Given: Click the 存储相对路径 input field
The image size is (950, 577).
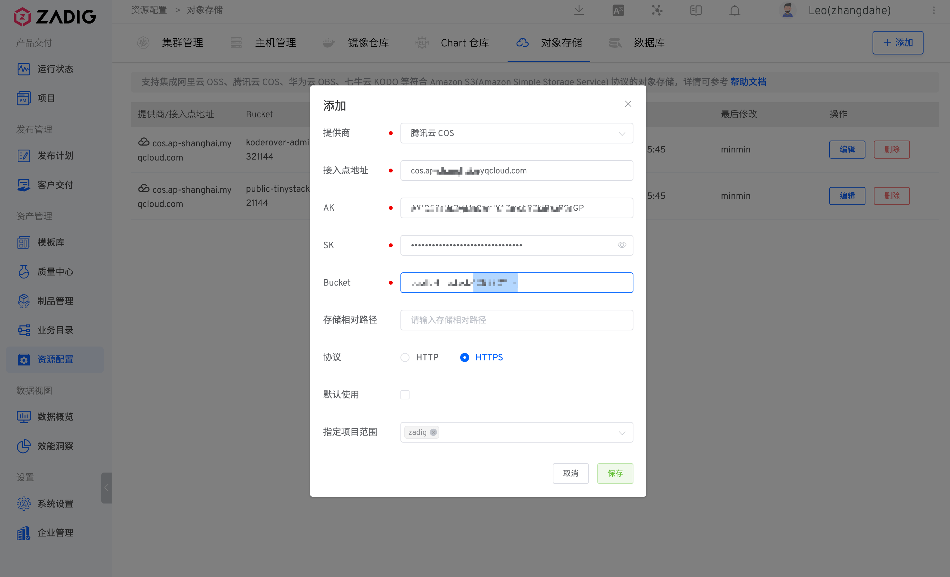Looking at the screenshot, I should click(x=517, y=320).
